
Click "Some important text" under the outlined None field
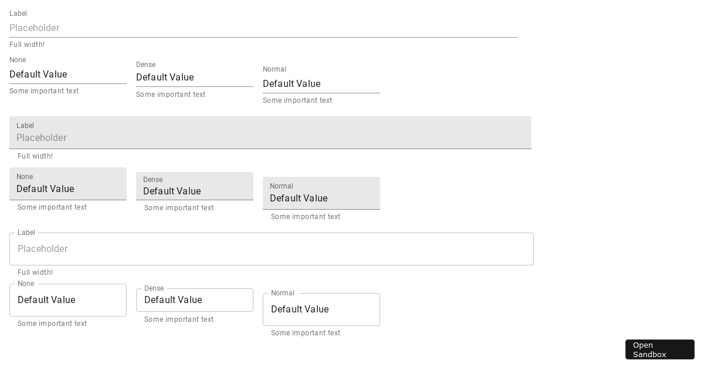52,324
